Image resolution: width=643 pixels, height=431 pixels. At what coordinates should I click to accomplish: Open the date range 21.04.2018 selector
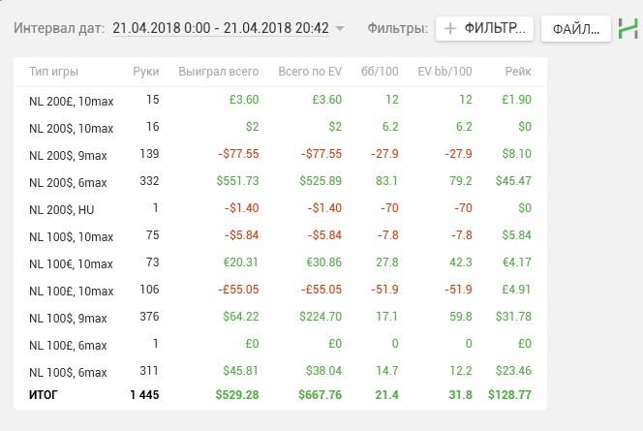[220, 29]
